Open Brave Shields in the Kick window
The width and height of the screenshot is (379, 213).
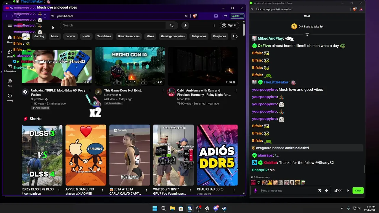pyautogui.click(x=354, y=9)
